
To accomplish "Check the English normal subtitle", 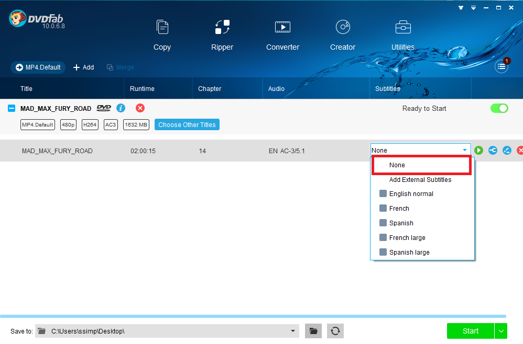I will [x=383, y=193].
